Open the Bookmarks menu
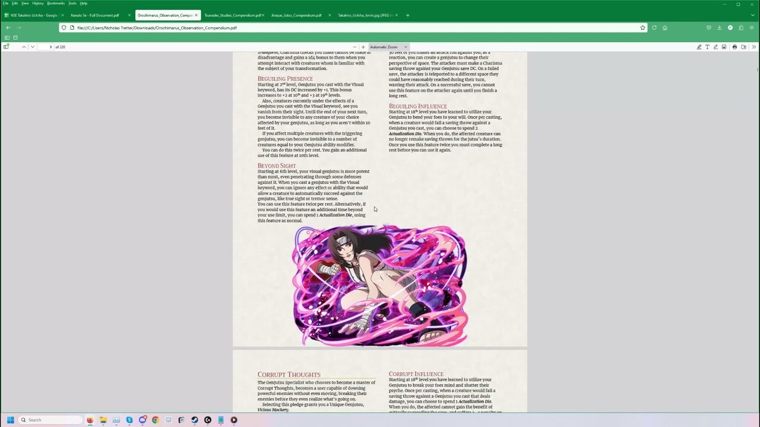 click(56, 3)
